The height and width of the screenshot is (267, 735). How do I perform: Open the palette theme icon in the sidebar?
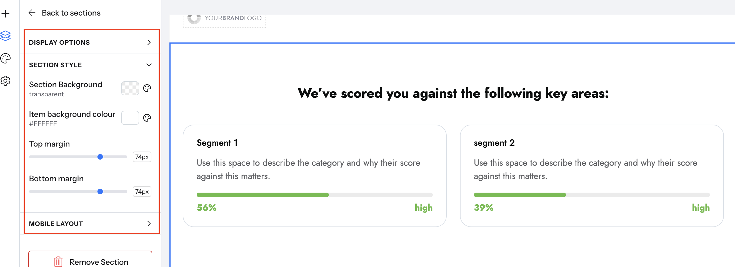(6, 58)
